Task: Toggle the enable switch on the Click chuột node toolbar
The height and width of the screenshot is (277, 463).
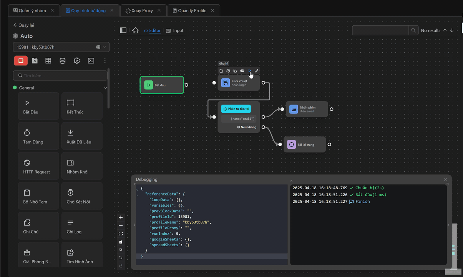Action: [x=242, y=70]
